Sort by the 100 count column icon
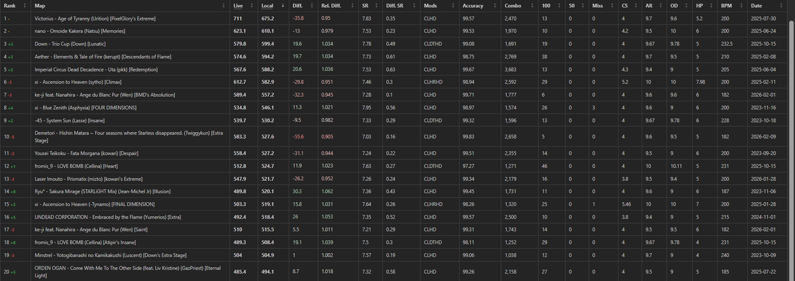This screenshot has width=795, height=281. click(x=560, y=7)
